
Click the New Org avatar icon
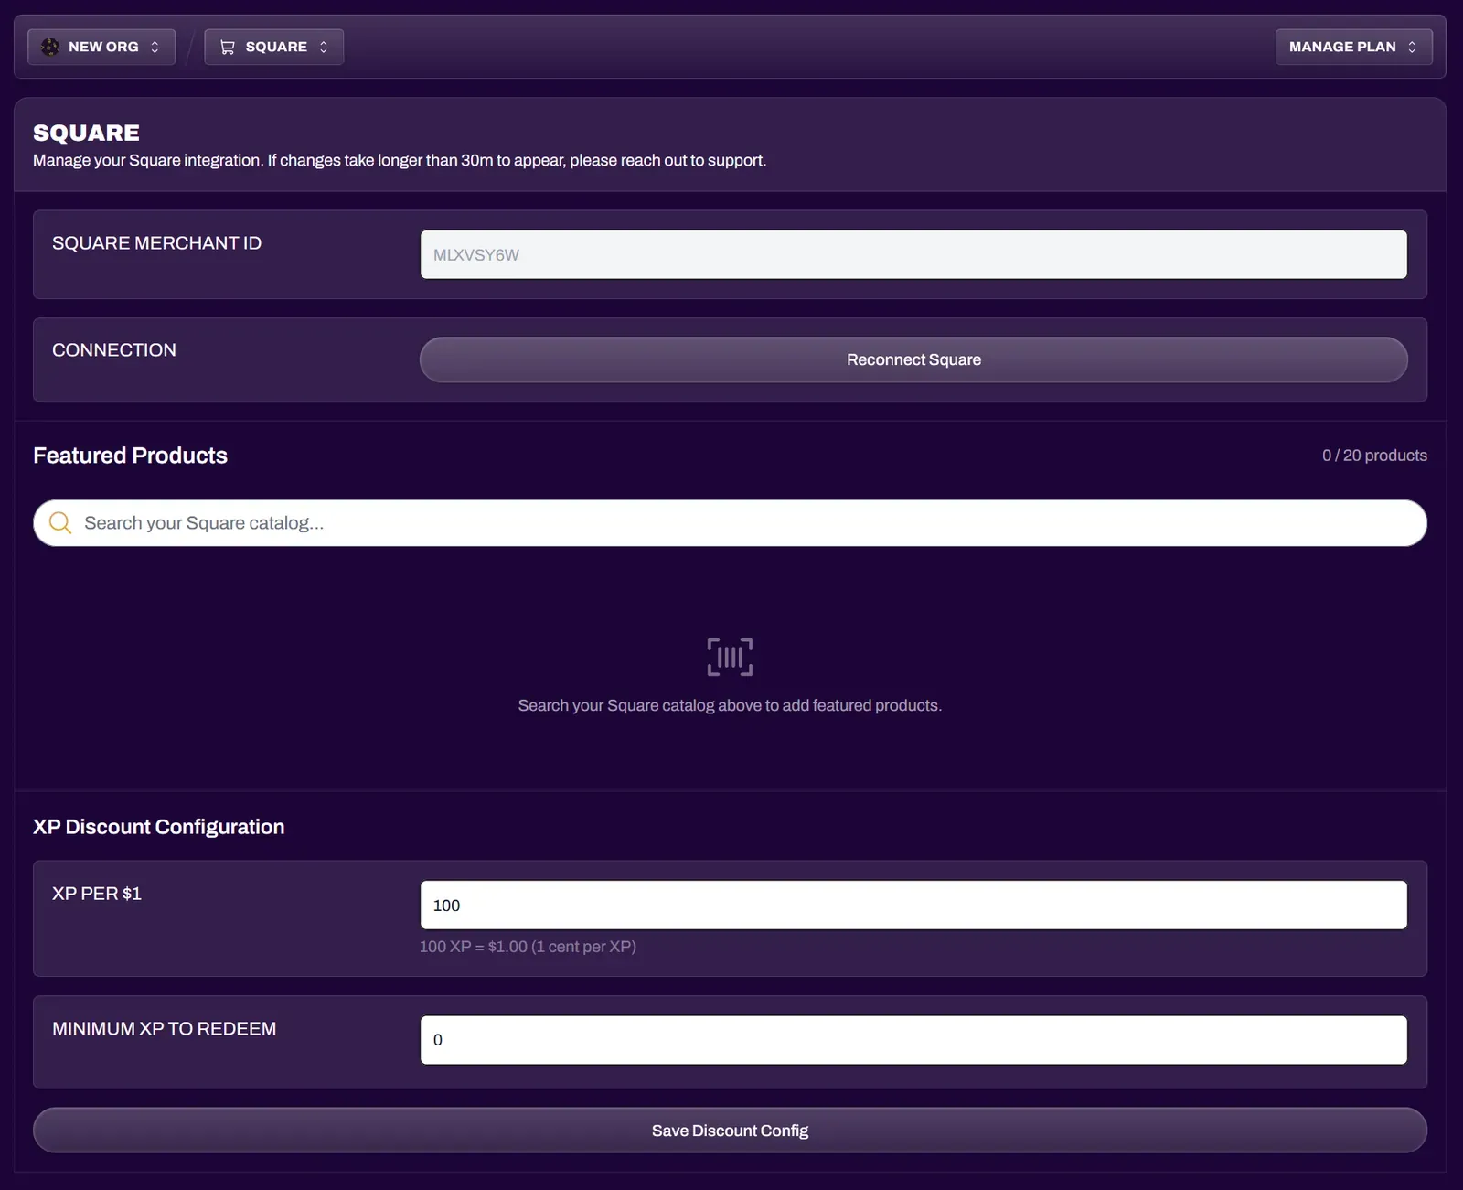coord(50,47)
